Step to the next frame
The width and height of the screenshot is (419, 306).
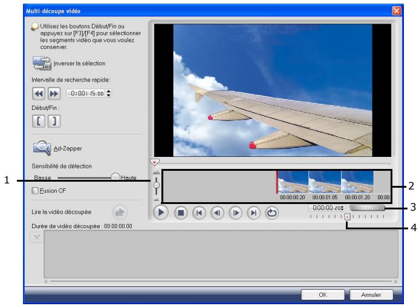(x=235, y=212)
